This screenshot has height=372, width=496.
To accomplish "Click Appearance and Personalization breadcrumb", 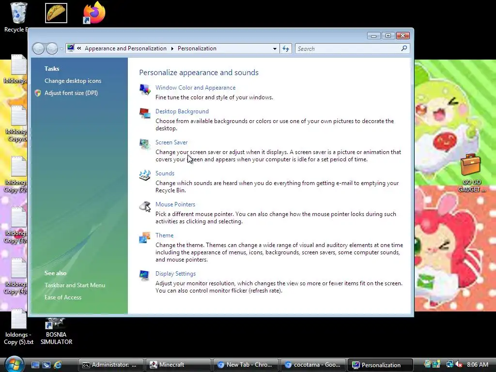I will (125, 48).
